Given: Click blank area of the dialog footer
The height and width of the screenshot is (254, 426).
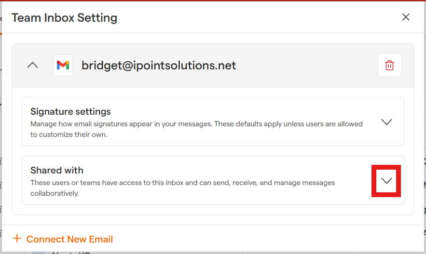Looking at the screenshot, I should (265, 239).
